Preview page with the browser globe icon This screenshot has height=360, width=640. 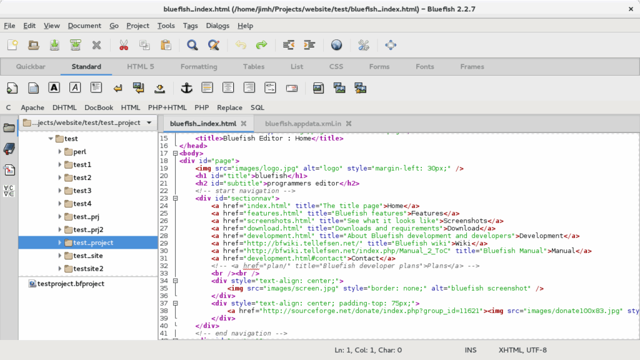pos(337,45)
